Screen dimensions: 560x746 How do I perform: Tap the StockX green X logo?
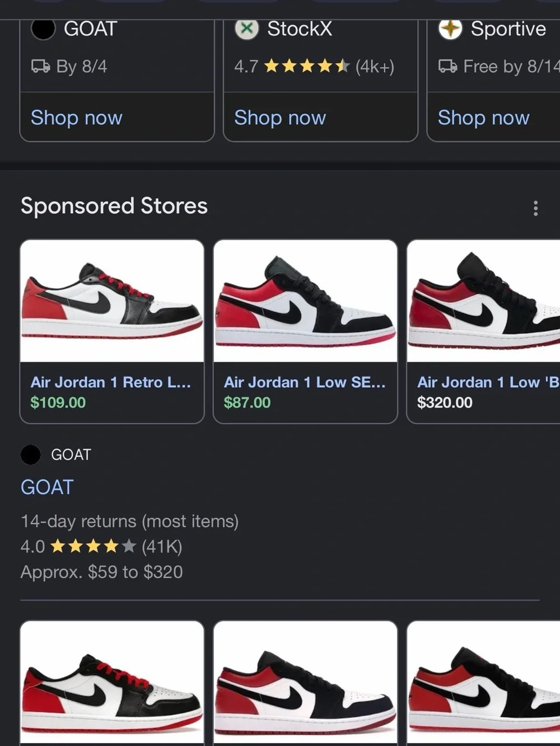pos(246,29)
